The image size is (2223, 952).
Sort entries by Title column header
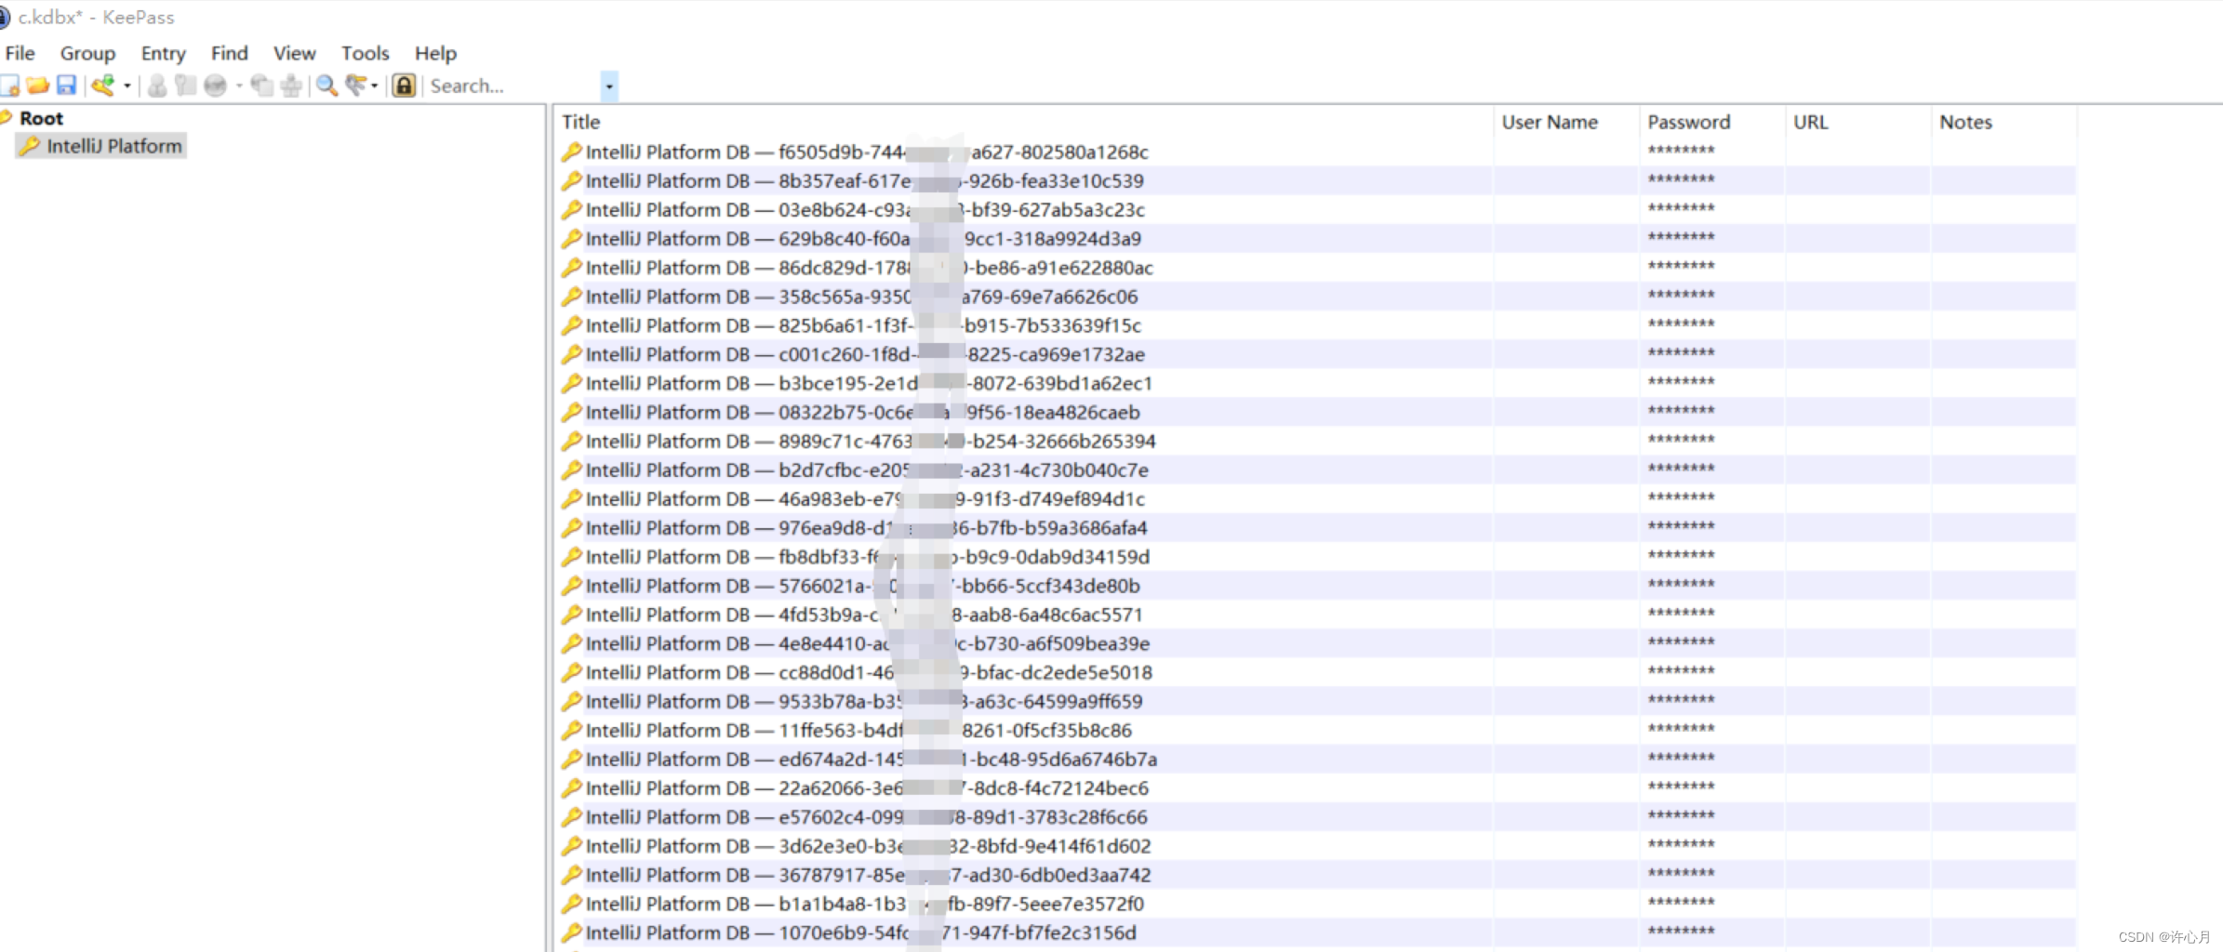click(x=1023, y=122)
